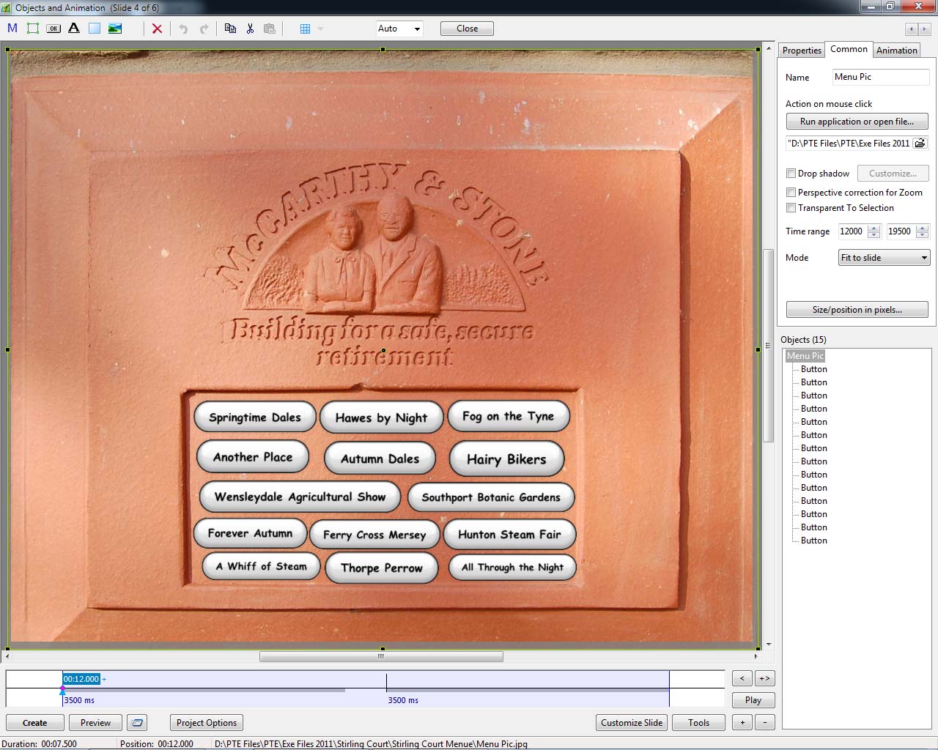
Task: Click the scissors cut icon
Action: (x=250, y=29)
